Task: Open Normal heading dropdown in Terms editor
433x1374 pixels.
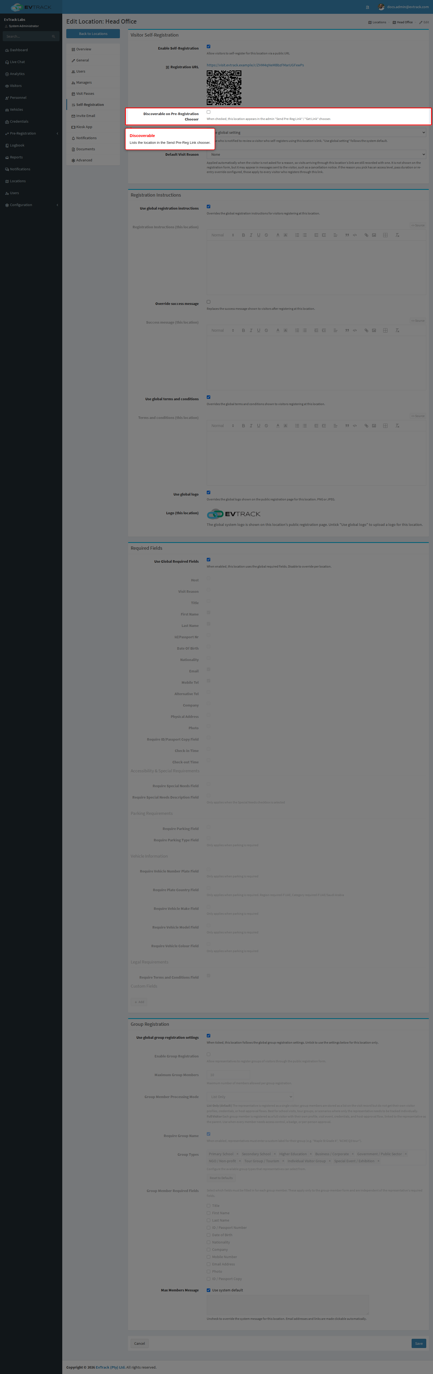Action: pyautogui.click(x=222, y=426)
